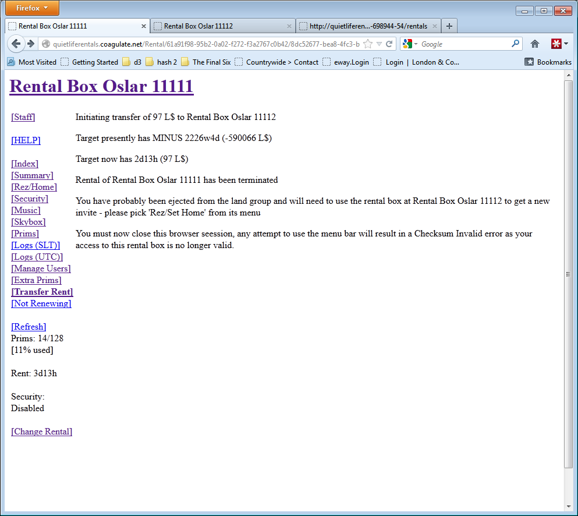Show URL history dropdown arrow
Screen dimensions: 578x516
click(x=379, y=44)
